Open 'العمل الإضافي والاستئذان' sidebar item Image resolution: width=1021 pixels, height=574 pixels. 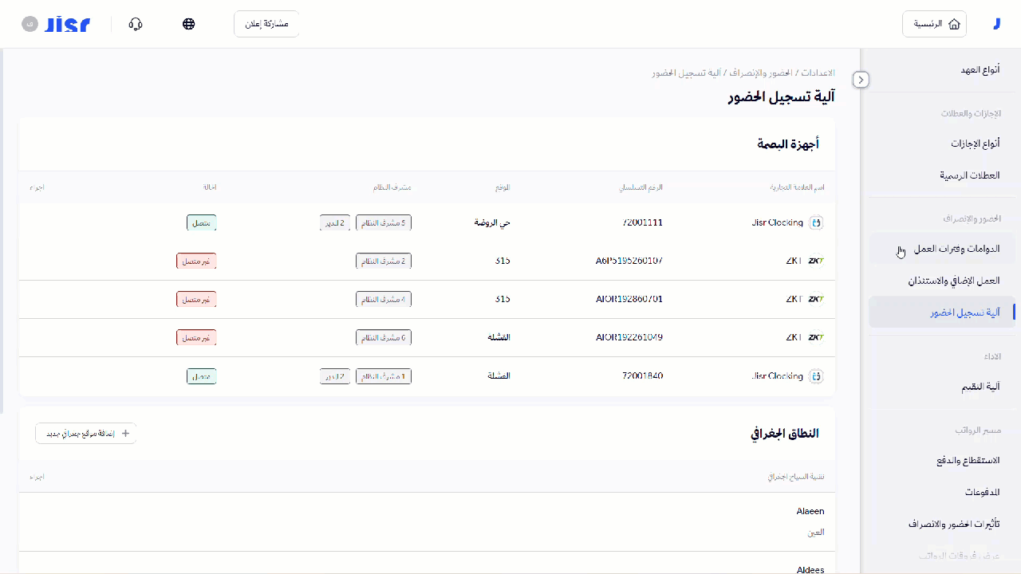click(953, 281)
